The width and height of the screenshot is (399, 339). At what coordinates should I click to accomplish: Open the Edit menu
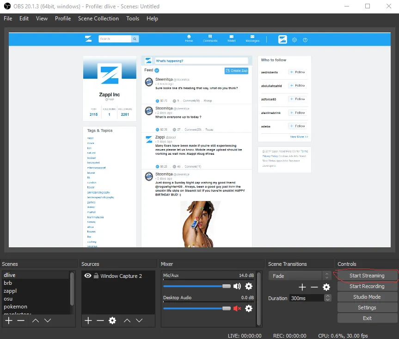(x=24, y=19)
